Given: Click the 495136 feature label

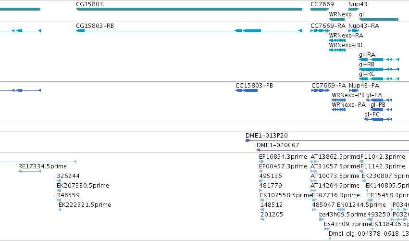Looking at the screenshot, I should pyautogui.click(x=271, y=176).
